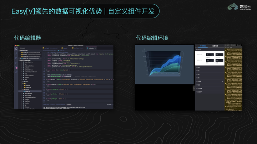Expand the tabDetailListNew folder
257x144 pixels.
pyautogui.click(x=30, y=66)
